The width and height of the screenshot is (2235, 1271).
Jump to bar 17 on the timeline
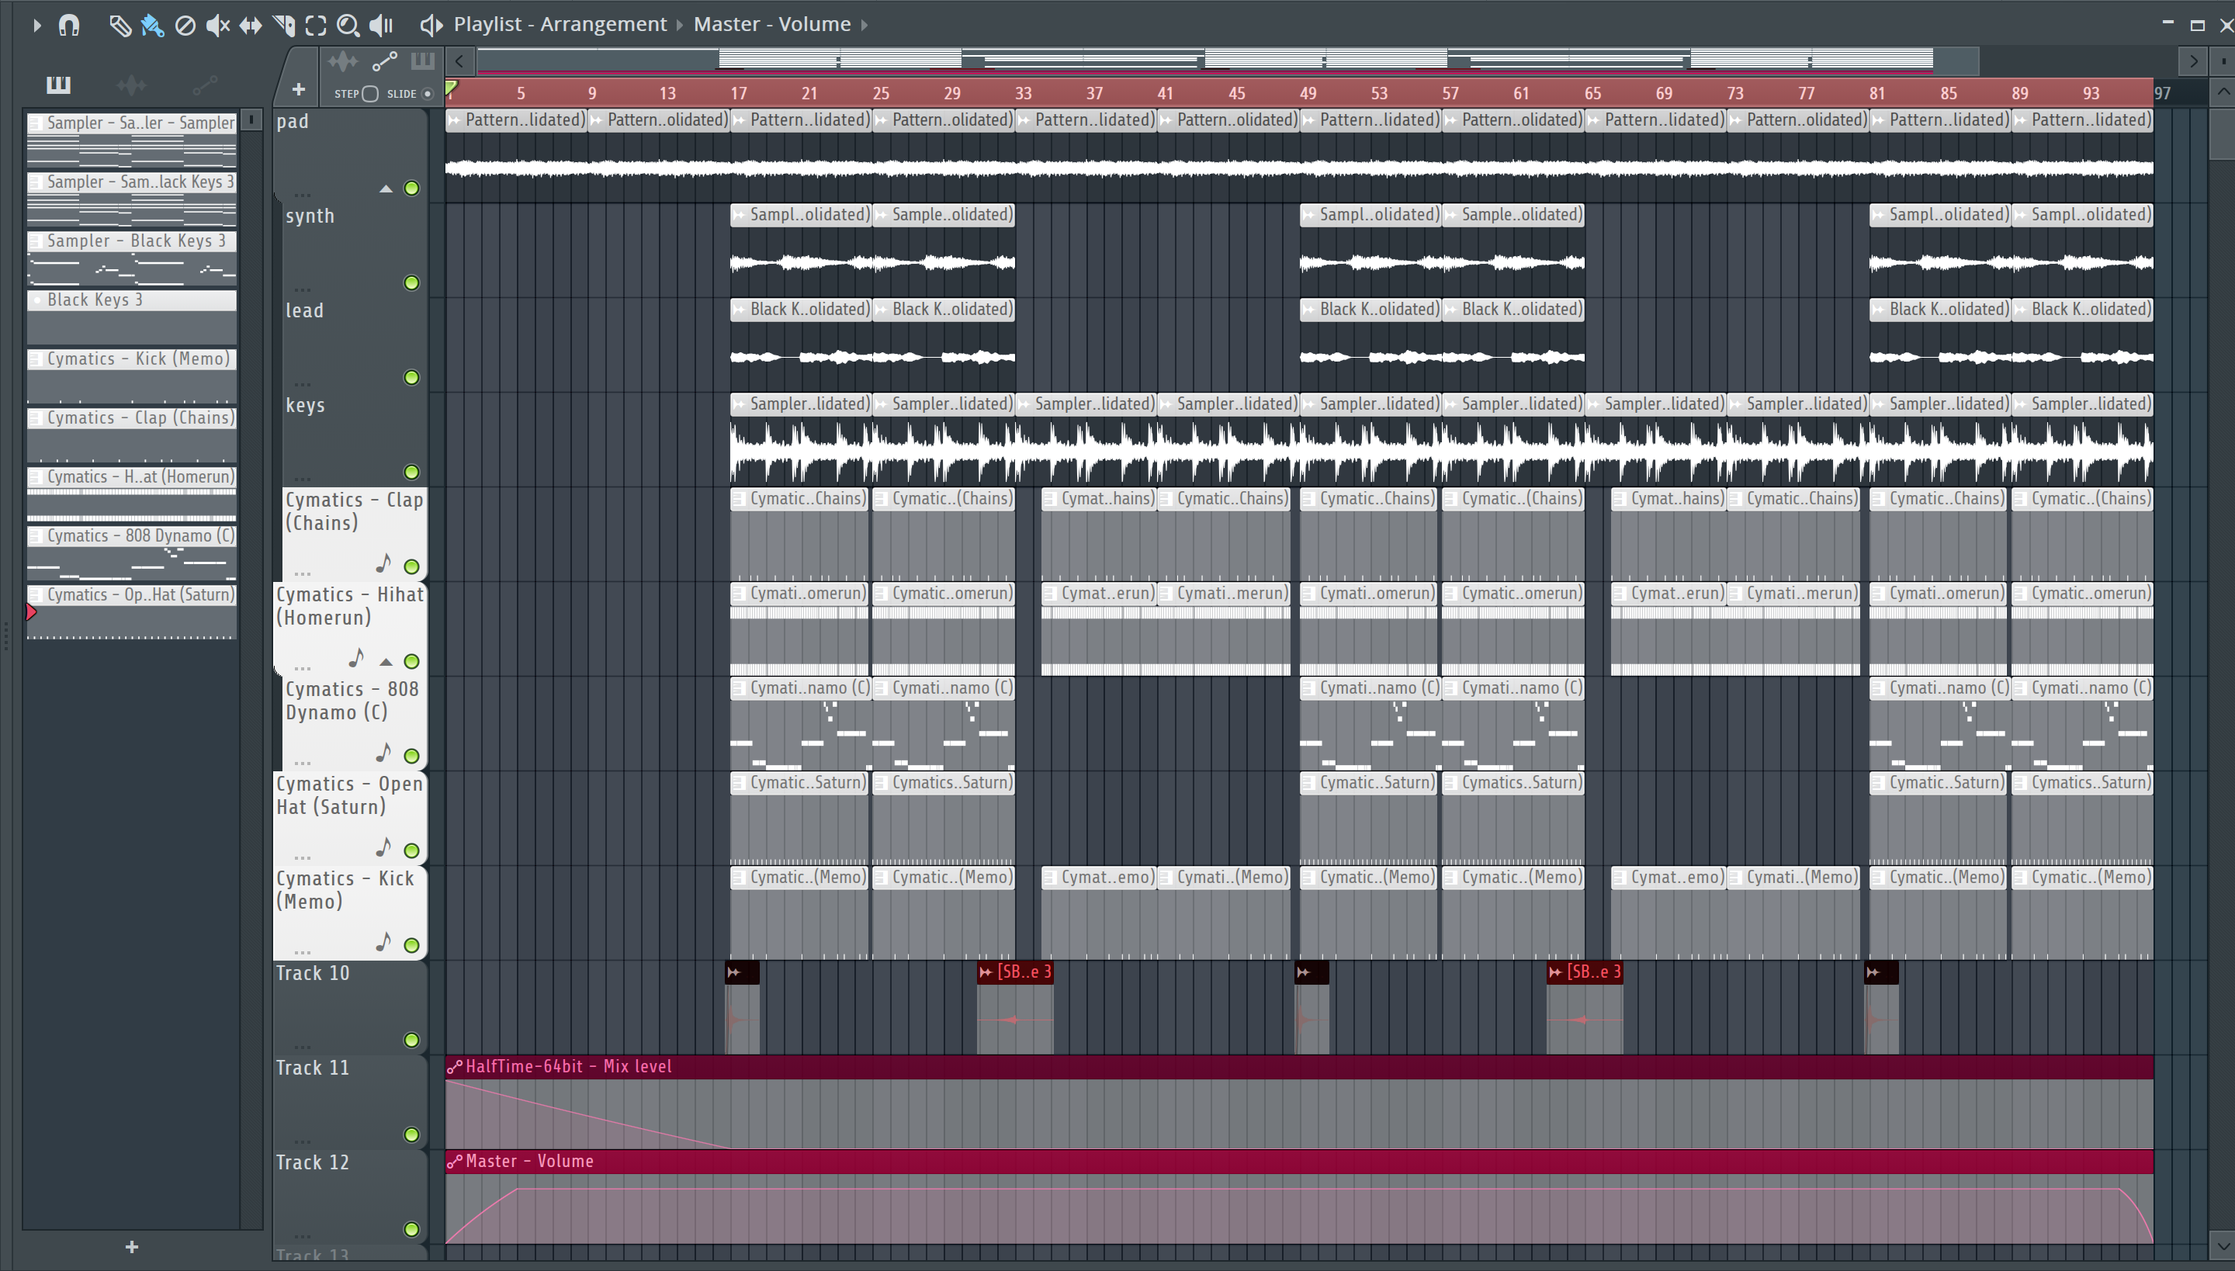pyautogui.click(x=739, y=93)
